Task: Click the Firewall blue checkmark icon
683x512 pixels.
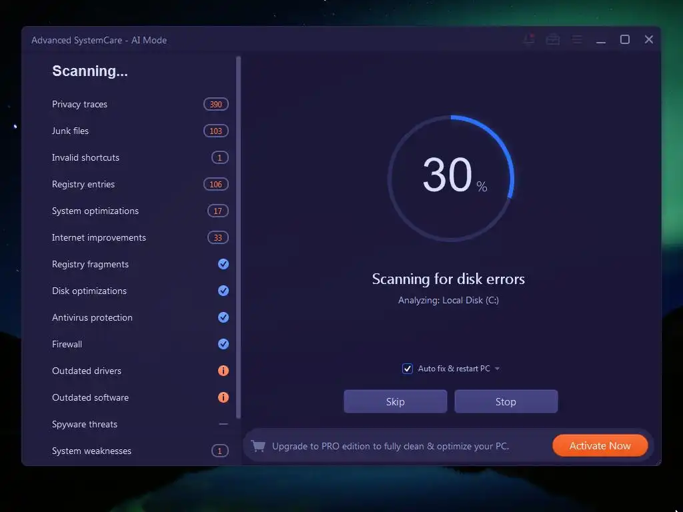Action: [223, 344]
